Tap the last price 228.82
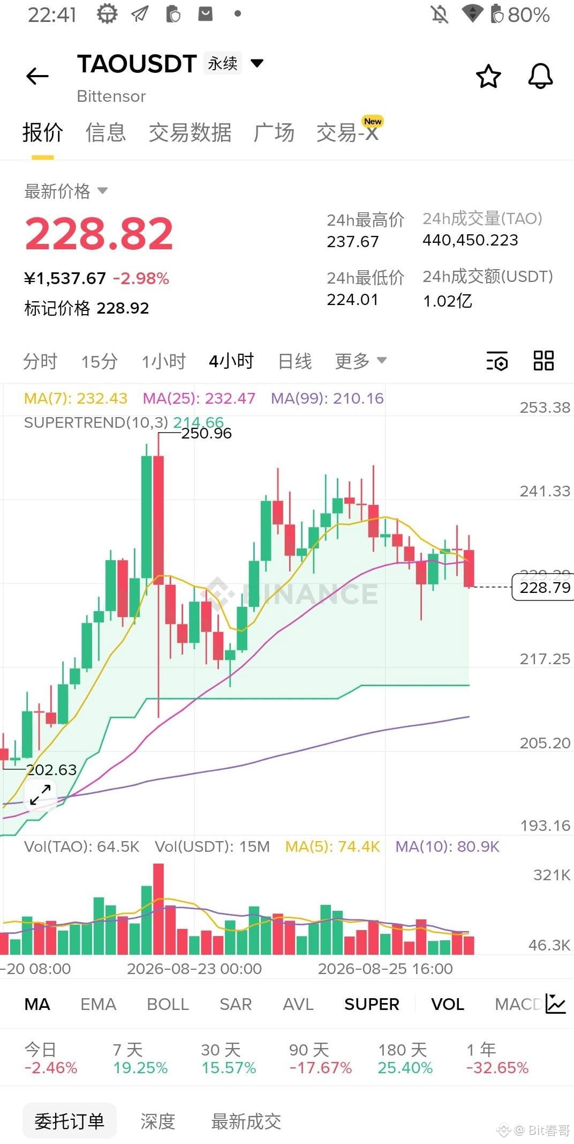The image size is (574, 1144). click(x=99, y=233)
